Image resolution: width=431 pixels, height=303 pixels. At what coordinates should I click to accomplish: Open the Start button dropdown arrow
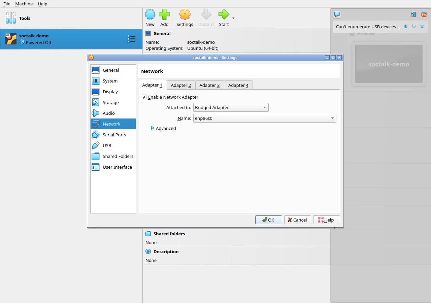pyautogui.click(x=233, y=18)
